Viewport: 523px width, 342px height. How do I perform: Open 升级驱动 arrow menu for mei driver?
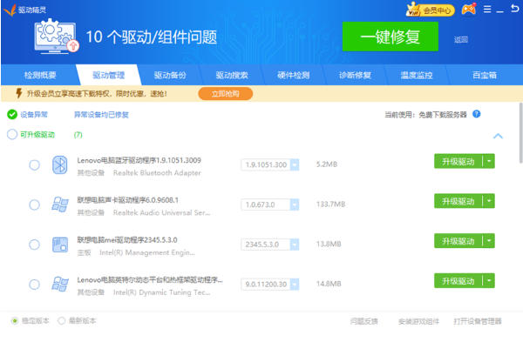coord(489,241)
